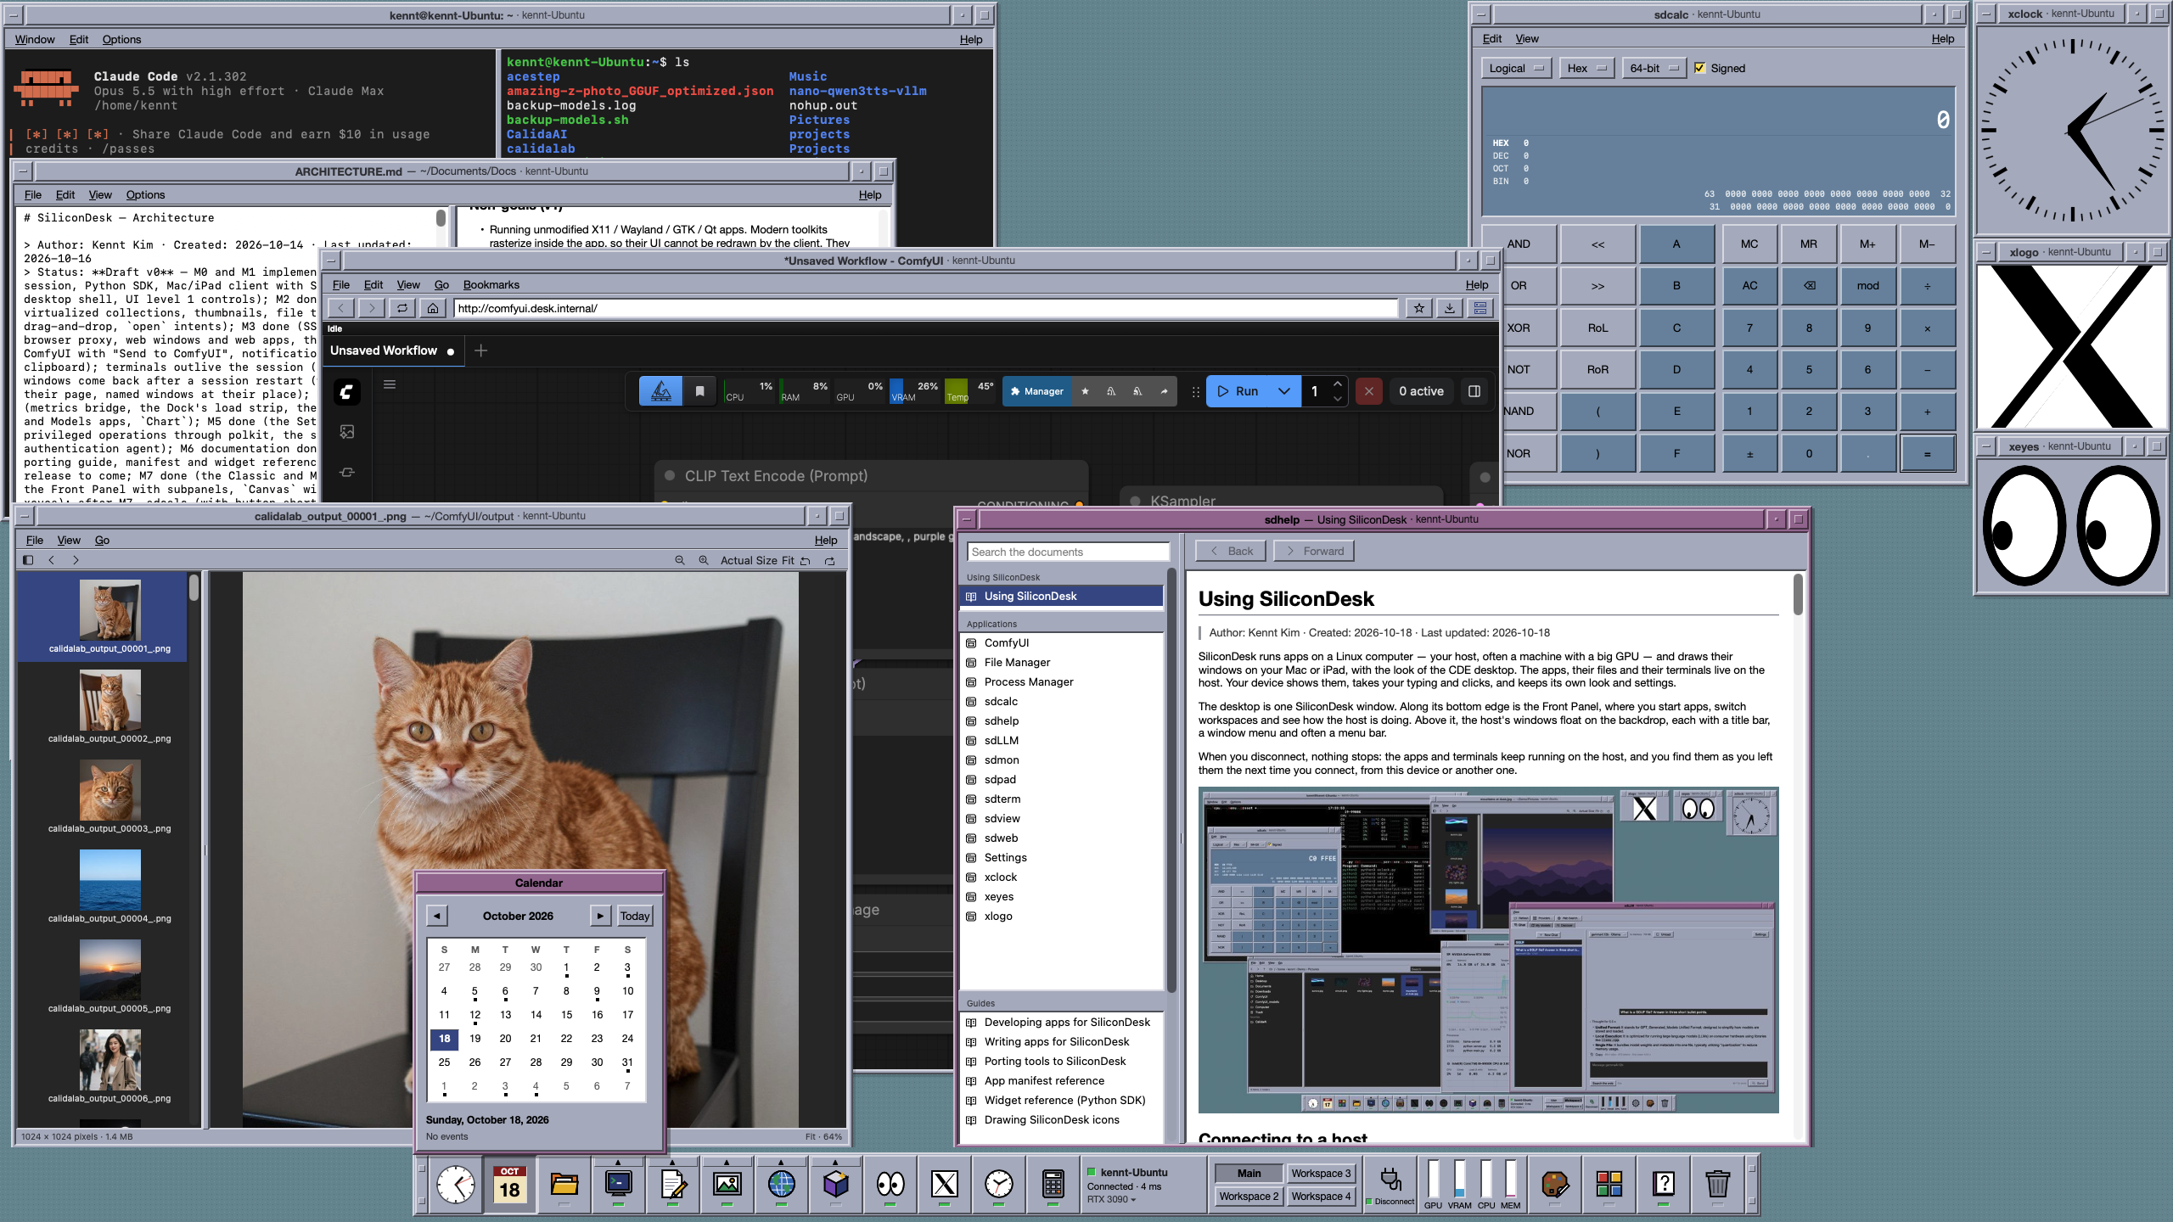The height and width of the screenshot is (1222, 2173).
Task: Go to next month in Calendar
Action: 600,916
